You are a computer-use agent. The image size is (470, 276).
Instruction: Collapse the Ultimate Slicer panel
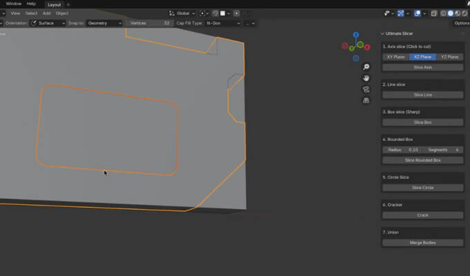[383, 33]
